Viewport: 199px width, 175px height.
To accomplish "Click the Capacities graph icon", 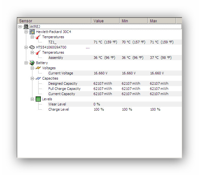I will pos(38,78).
